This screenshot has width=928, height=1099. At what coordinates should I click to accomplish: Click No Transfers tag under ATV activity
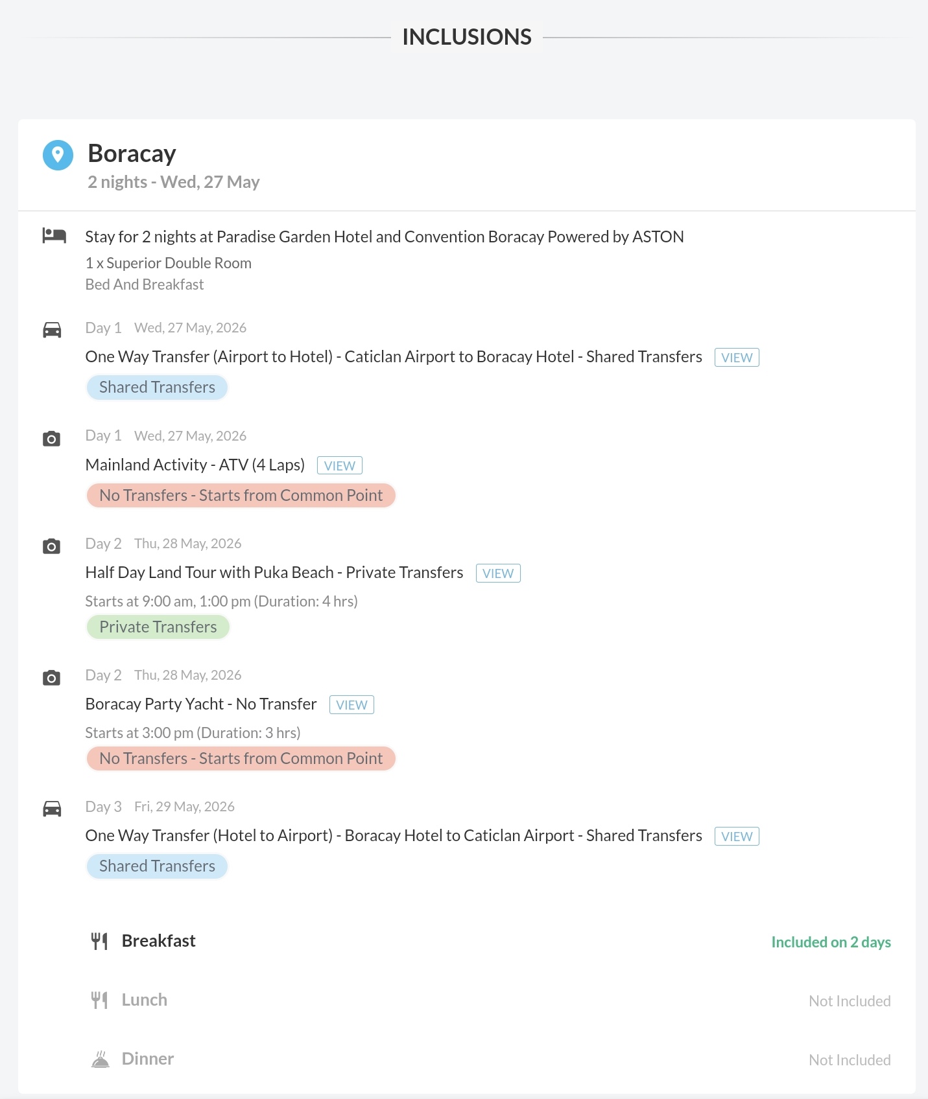pyautogui.click(x=241, y=496)
